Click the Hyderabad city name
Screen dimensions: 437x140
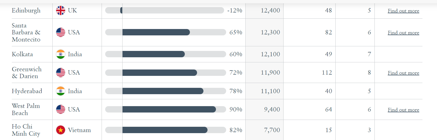click(27, 91)
